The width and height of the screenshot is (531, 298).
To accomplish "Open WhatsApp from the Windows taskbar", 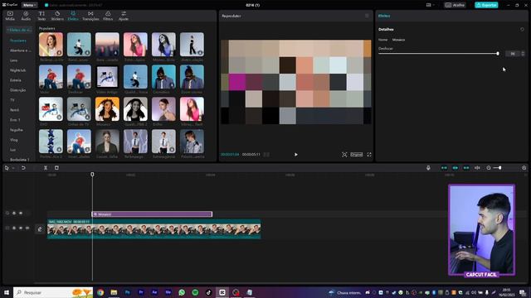I will click(182, 292).
